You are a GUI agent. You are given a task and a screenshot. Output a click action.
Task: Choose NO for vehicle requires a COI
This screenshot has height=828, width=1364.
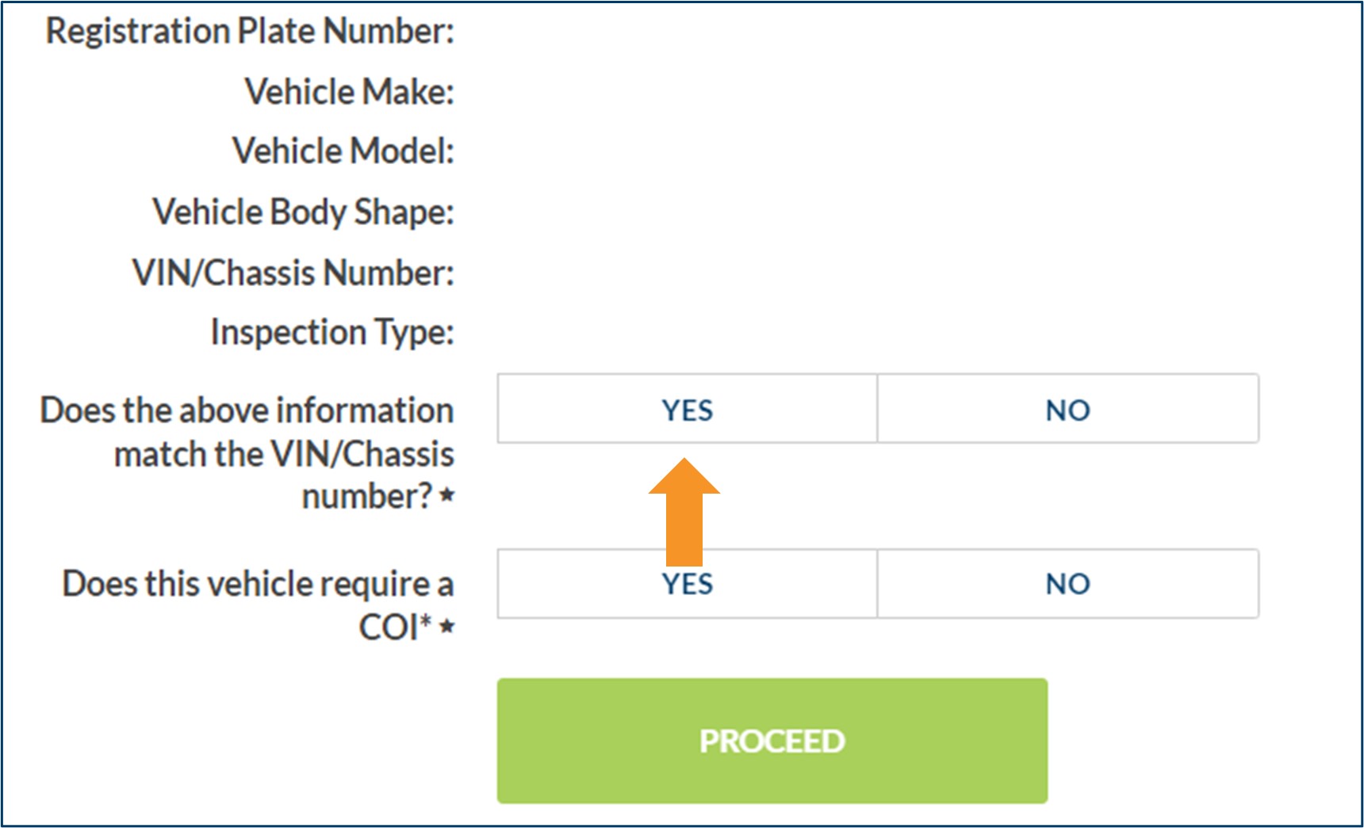1067,584
